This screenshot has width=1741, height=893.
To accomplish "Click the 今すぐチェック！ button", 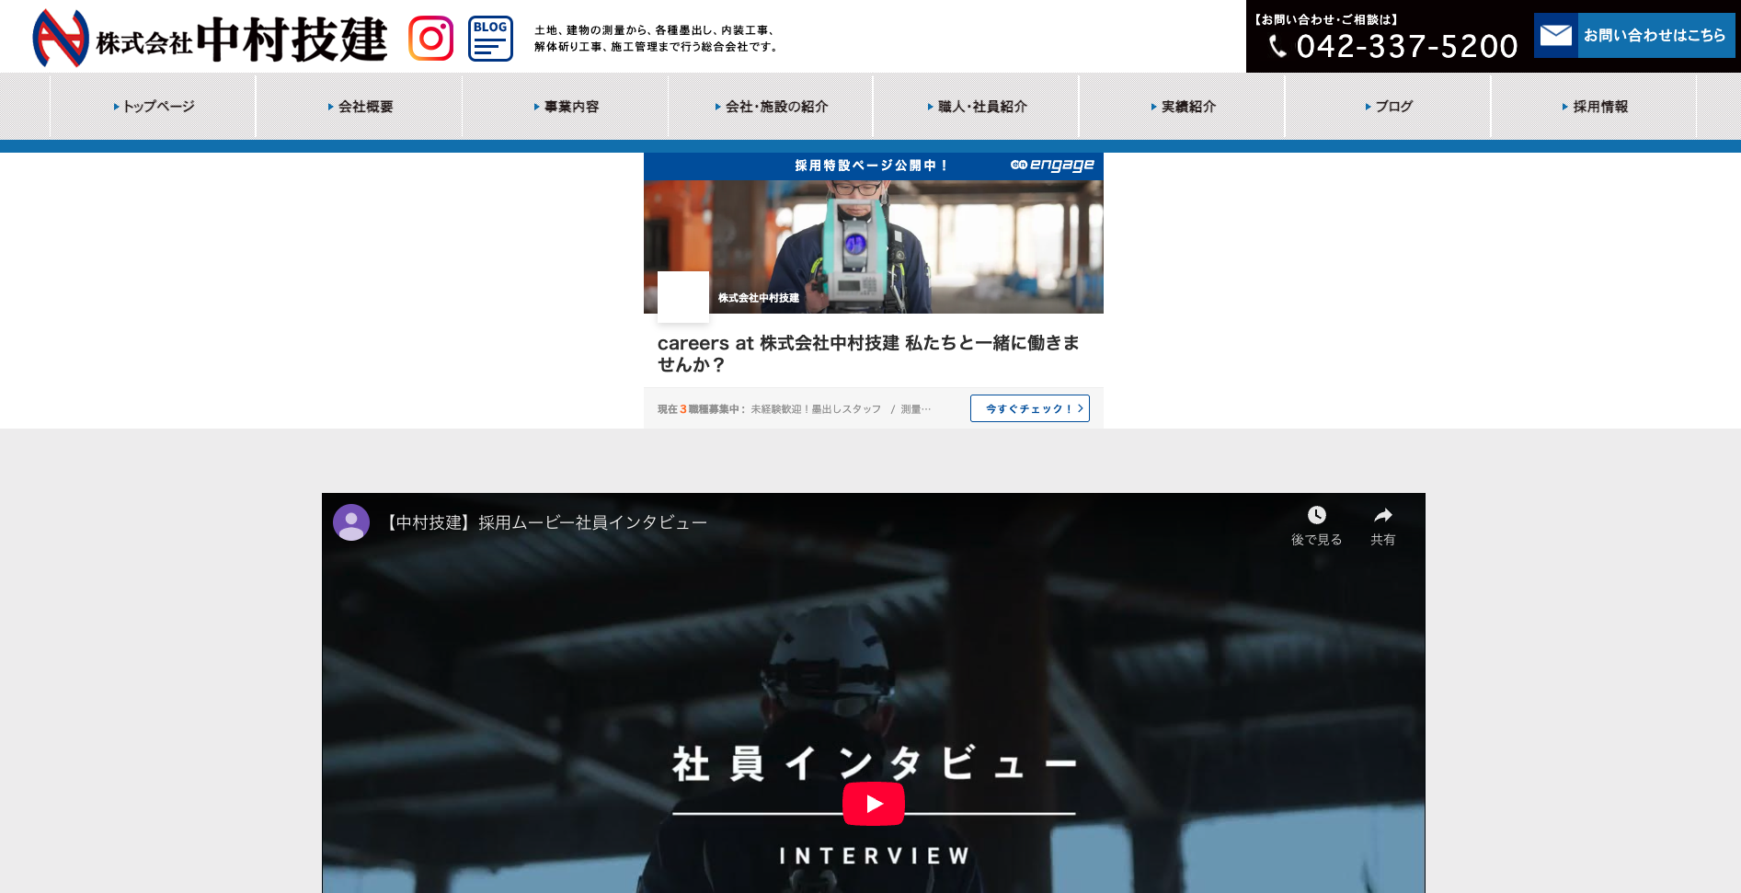I will pos(1029,408).
